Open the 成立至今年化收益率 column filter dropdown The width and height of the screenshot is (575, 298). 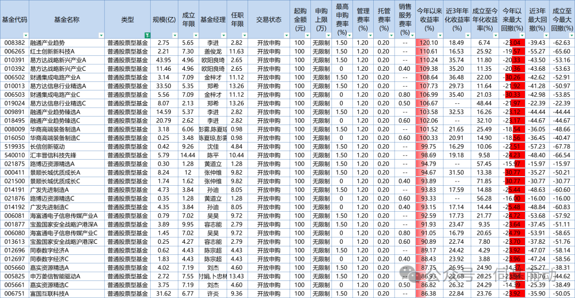[x=496, y=36]
